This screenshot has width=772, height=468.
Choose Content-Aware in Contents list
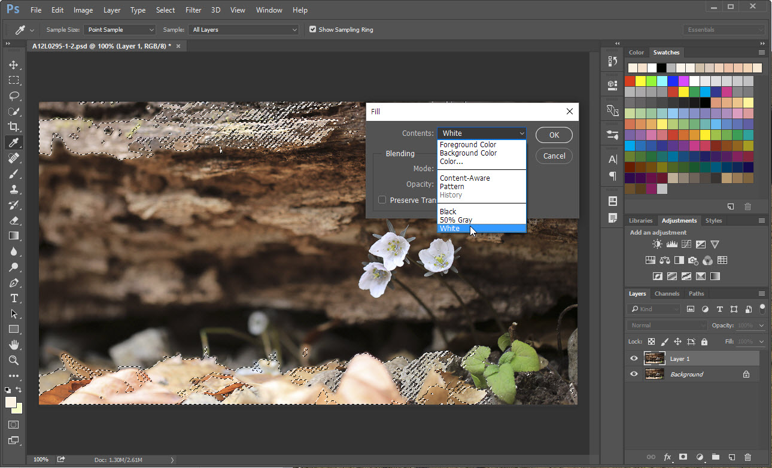pyautogui.click(x=482, y=178)
